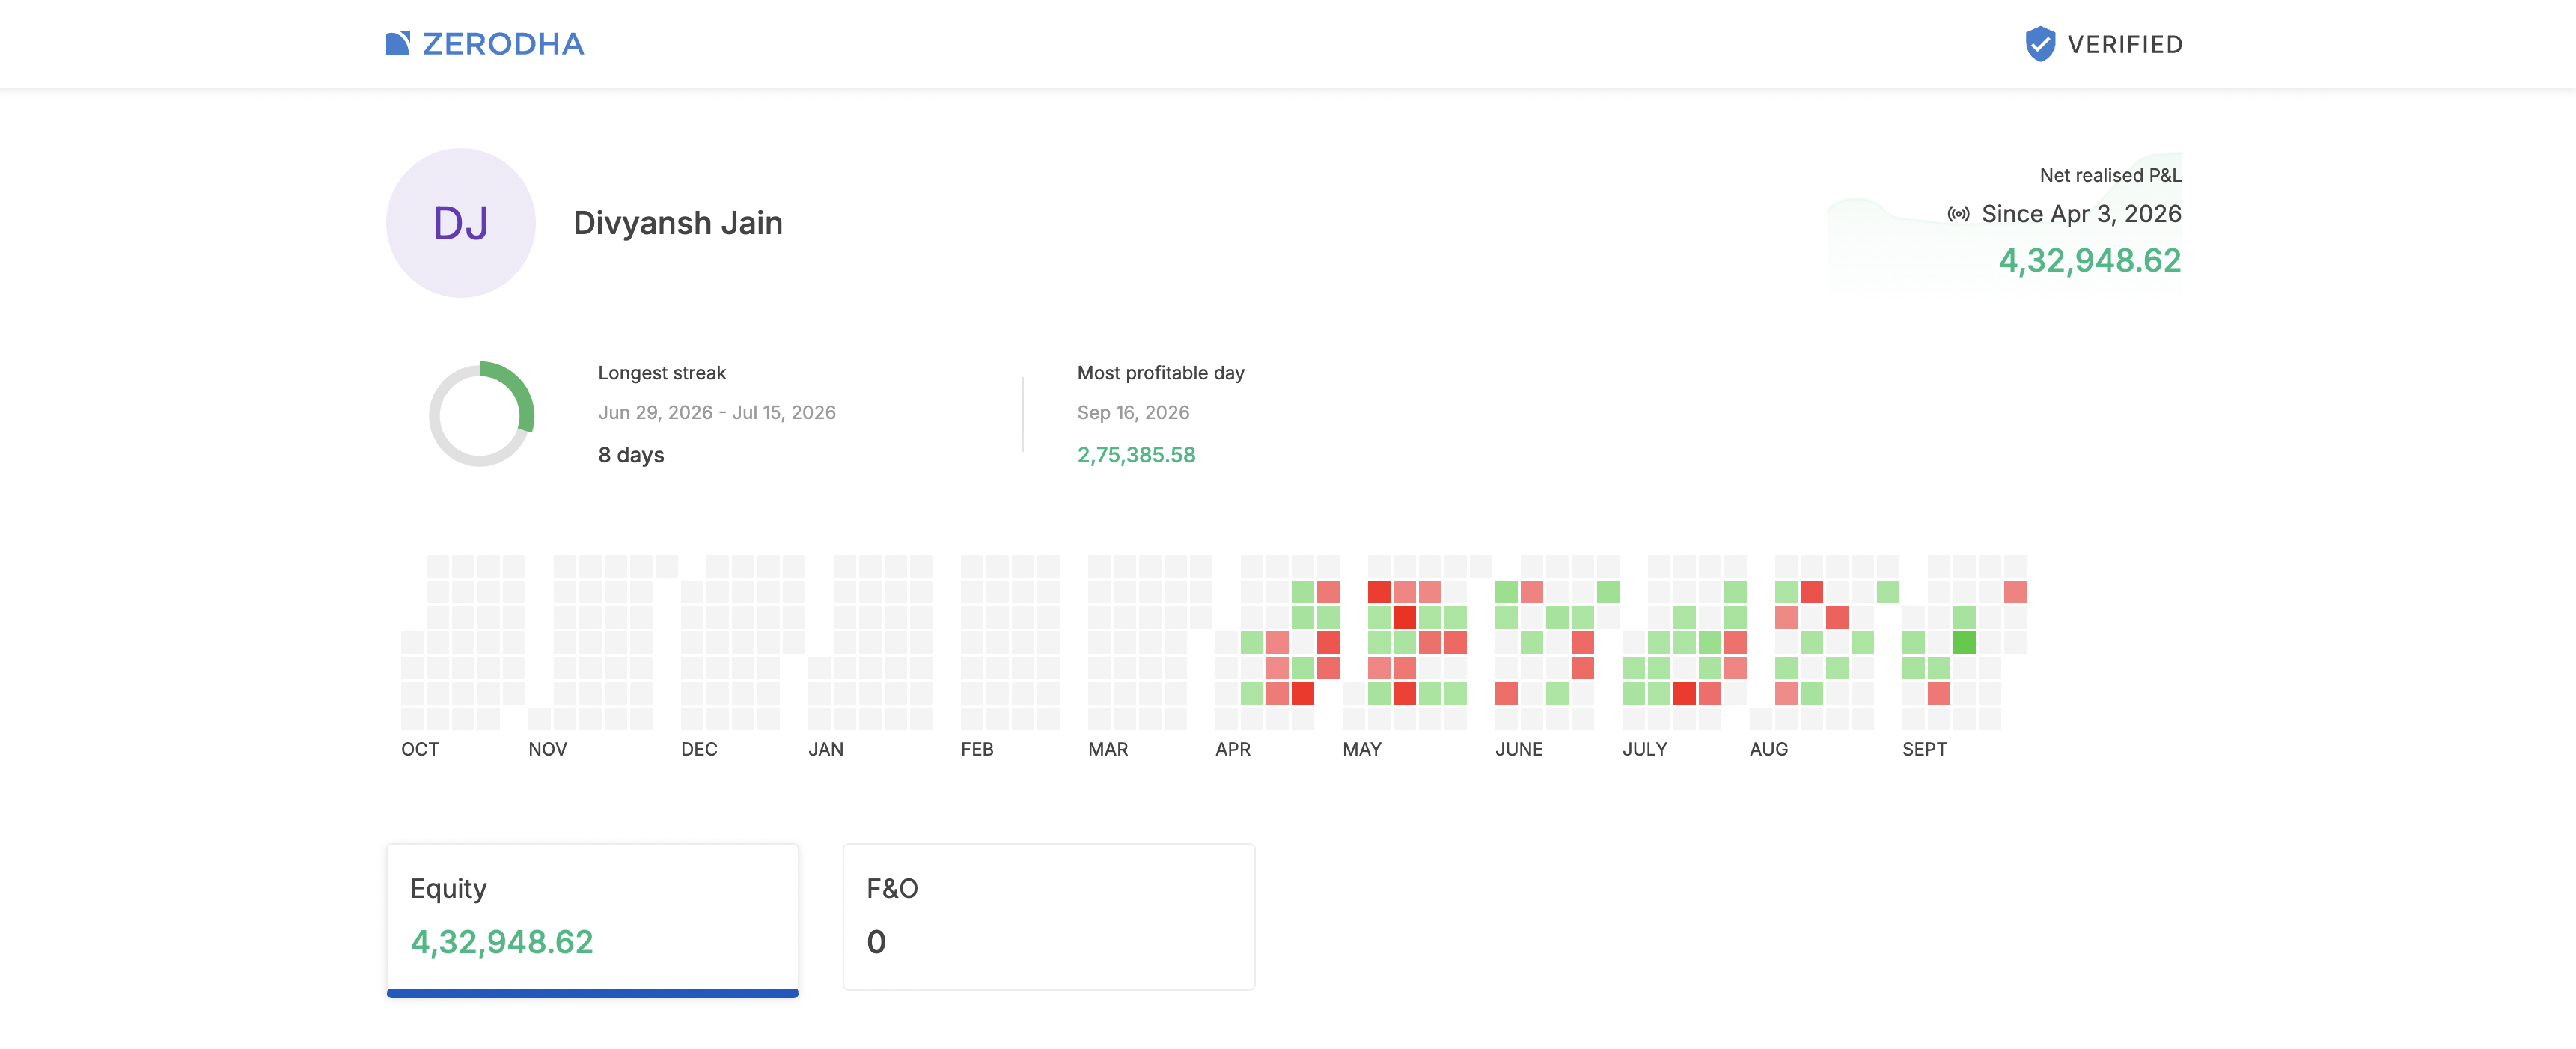Click the brightest green September heatmap cell
The image size is (2576, 1049).
(x=1964, y=642)
